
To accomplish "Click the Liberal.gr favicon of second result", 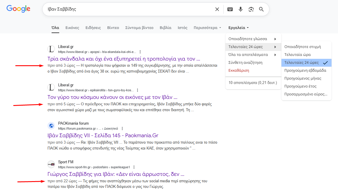I will [x=51, y=87].
